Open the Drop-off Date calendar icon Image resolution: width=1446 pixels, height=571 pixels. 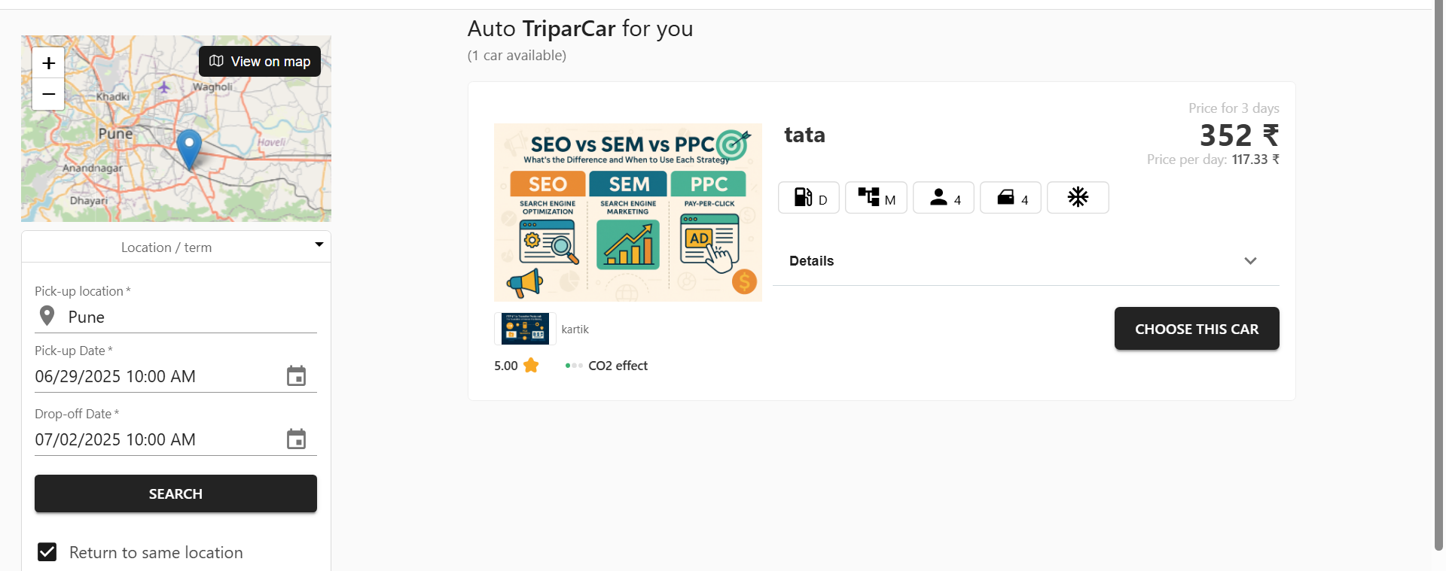pyautogui.click(x=295, y=439)
